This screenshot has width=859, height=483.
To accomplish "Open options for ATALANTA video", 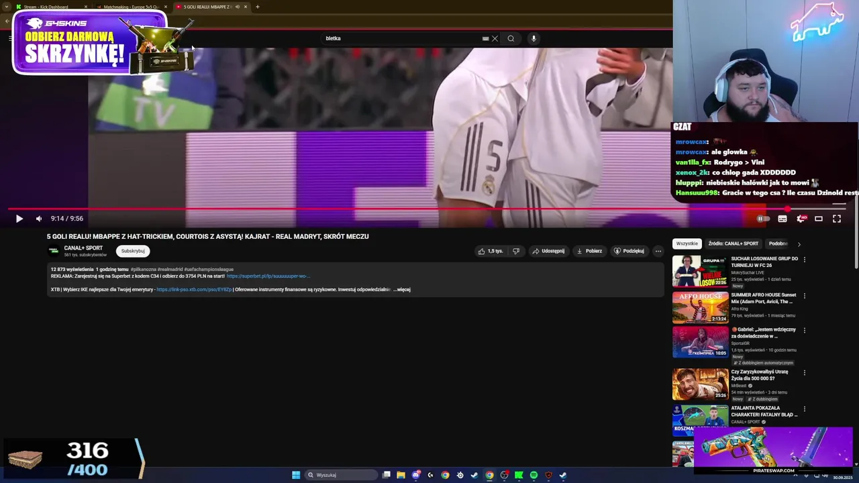I will [804, 409].
